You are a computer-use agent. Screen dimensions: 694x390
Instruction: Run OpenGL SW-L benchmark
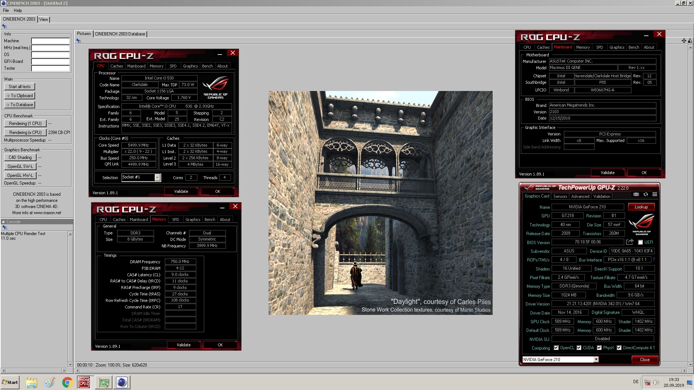click(x=20, y=166)
